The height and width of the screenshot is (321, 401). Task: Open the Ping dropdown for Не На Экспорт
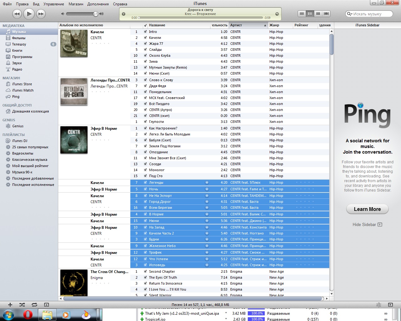(207, 196)
